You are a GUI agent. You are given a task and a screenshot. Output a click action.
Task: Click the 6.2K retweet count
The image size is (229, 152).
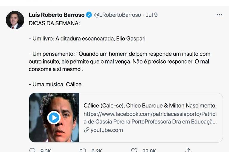pos(97,151)
